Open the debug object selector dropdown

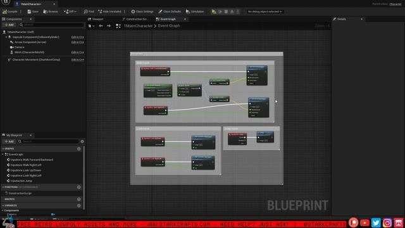(265, 11)
